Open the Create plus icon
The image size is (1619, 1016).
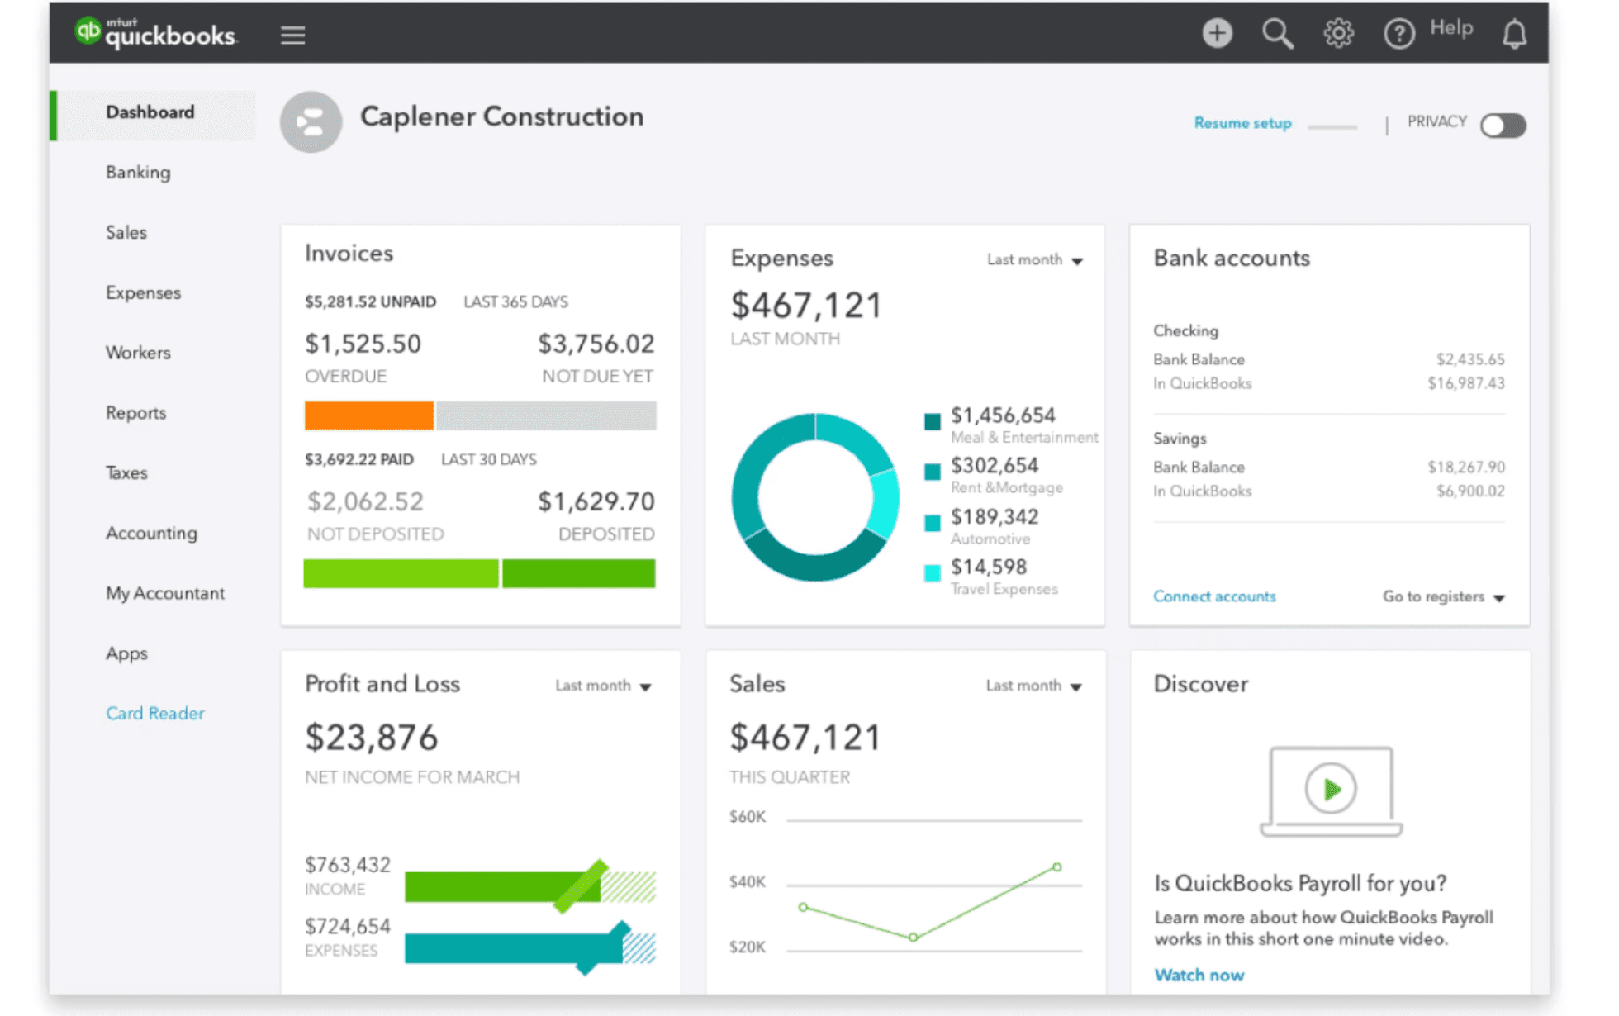click(x=1217, y=33)
